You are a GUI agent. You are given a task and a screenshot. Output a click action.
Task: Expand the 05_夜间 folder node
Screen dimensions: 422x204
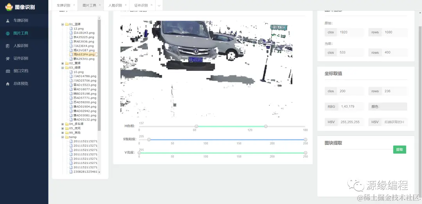pyautogui.click(x=63, y=128)
